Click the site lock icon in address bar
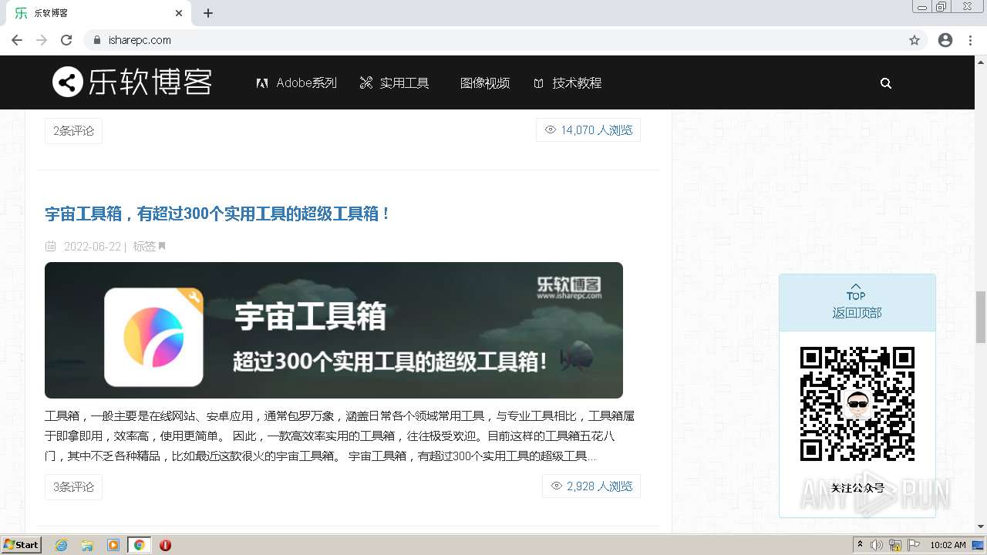The height and width of the screenshot is (555, 987). [97, 40]
